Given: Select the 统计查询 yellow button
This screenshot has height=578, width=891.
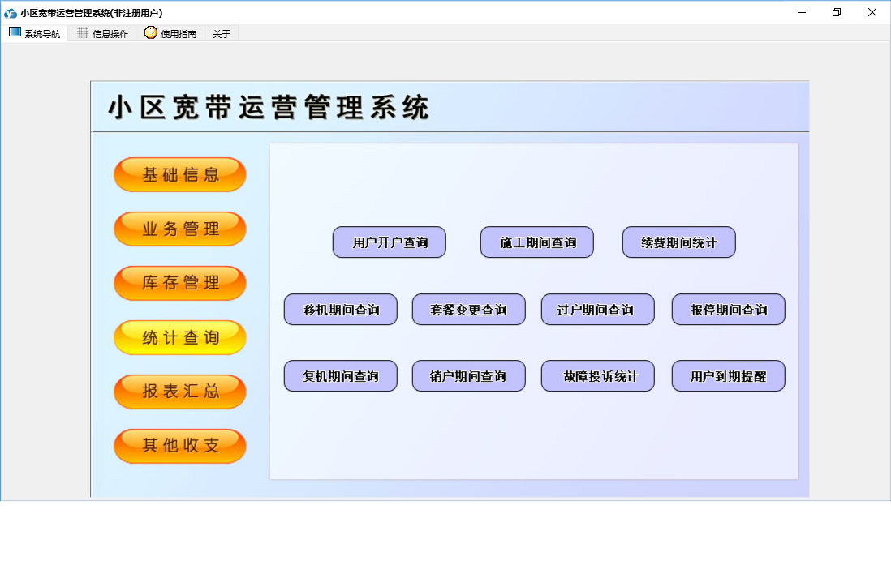Looking at the screenshot, I should (x=180, y=337).
